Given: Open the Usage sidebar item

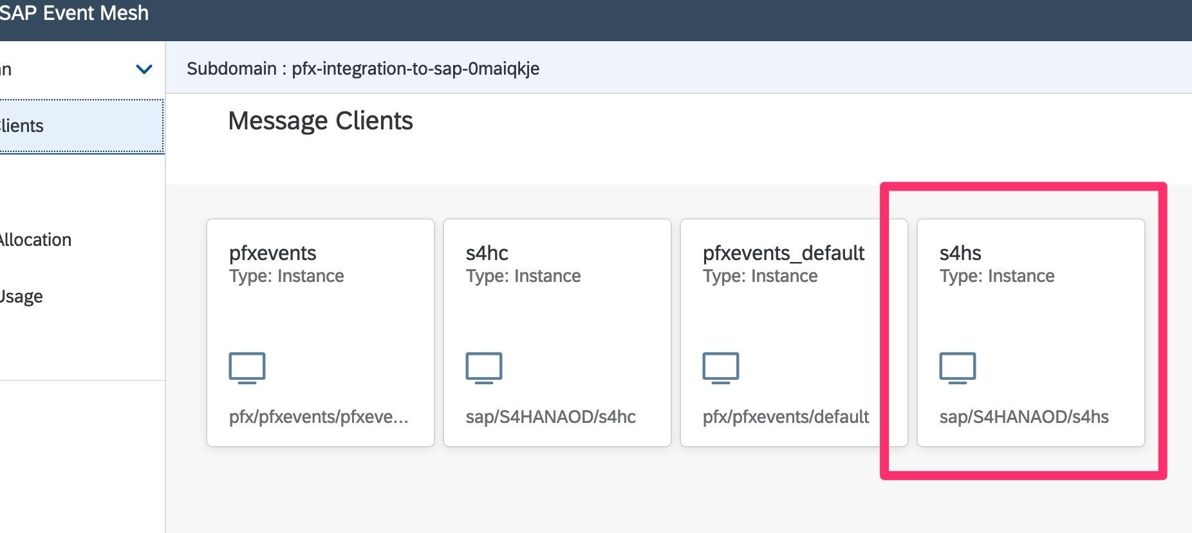Looking at the screenshot, I should point(22,297).
